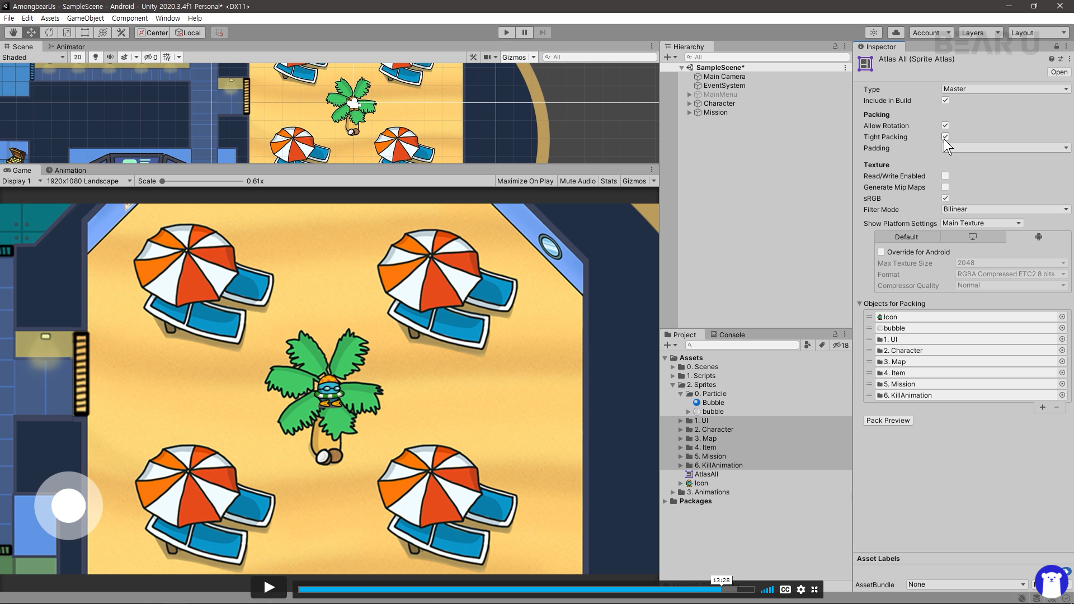The image size is (1074, 604).
Task: Switch to the Animator tab
Action: 66,46
